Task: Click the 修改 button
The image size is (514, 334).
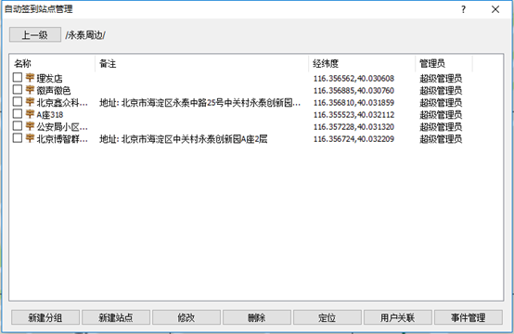Action: pos(186,317)
